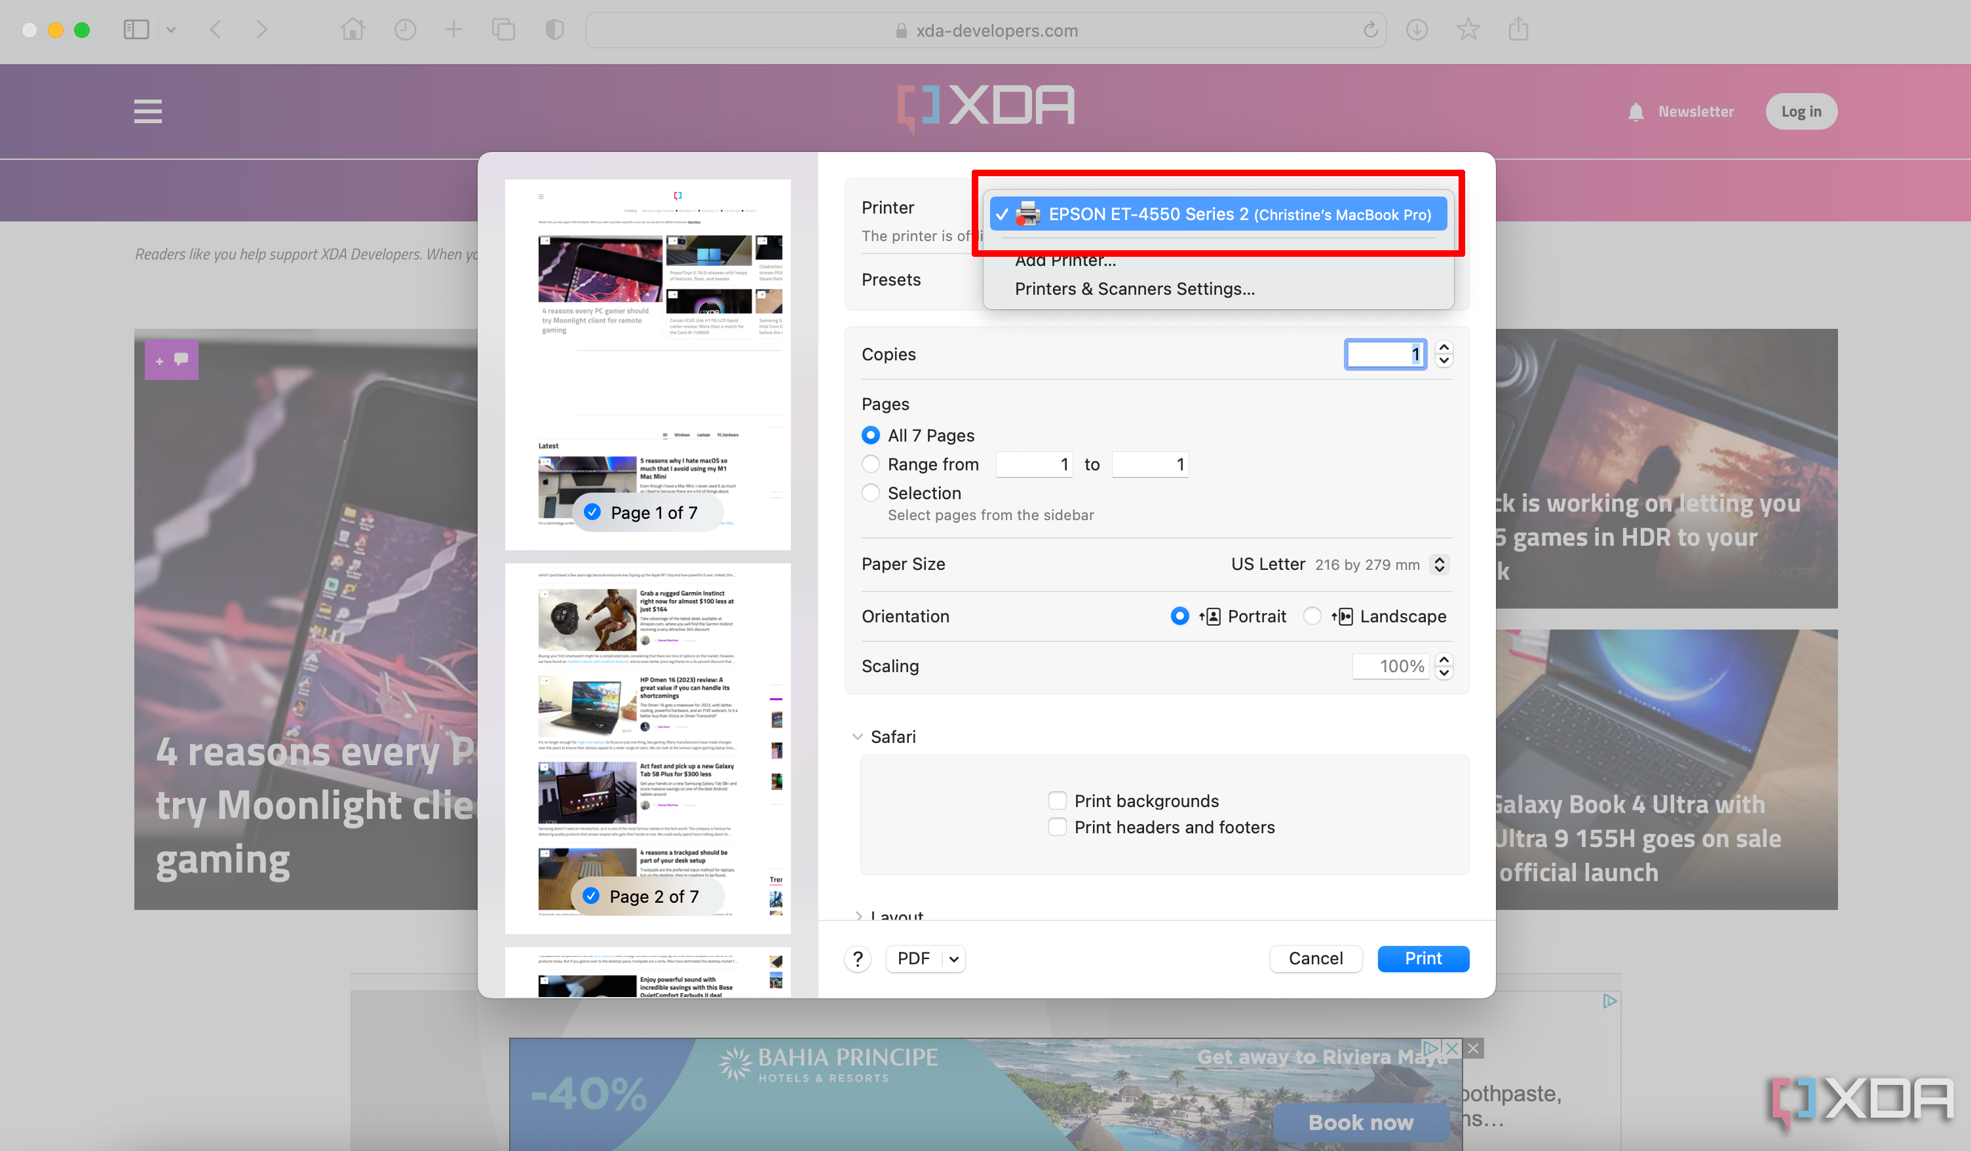
Task: Click the Range from start field
Action: click(x=1033, y=464)
